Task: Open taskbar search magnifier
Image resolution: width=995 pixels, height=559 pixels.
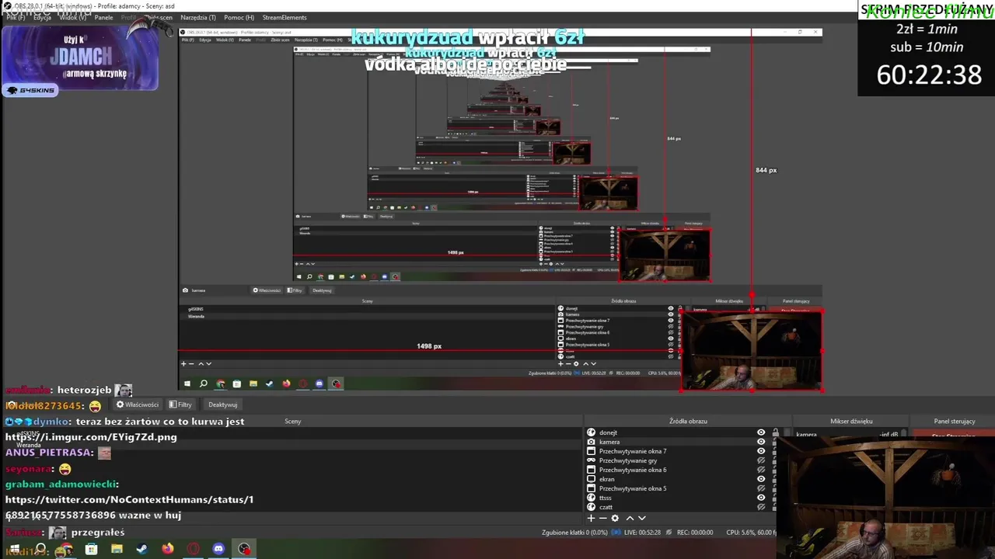Action: (40, 549)
